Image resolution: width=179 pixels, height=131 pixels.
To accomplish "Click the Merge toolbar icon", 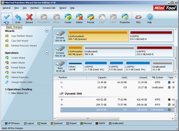I will [x=57, y=17].
